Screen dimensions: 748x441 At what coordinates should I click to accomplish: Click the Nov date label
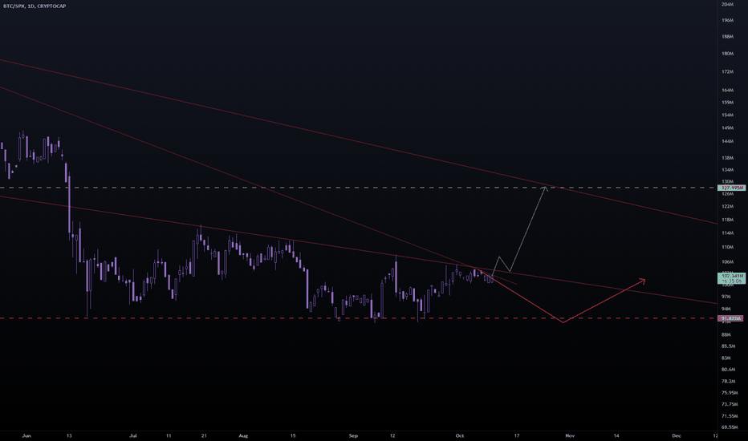click(x=570, y=435)
